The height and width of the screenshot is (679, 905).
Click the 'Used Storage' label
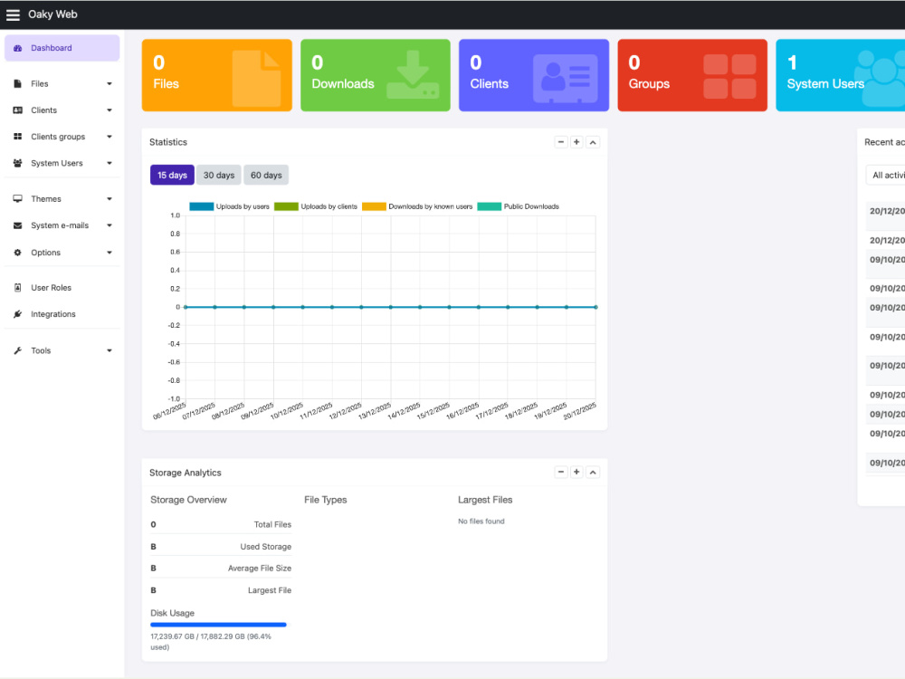(x=265, y=547)
